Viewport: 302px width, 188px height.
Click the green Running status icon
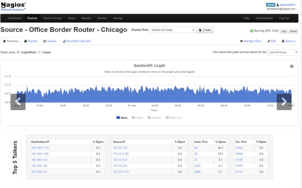point(251,31)
